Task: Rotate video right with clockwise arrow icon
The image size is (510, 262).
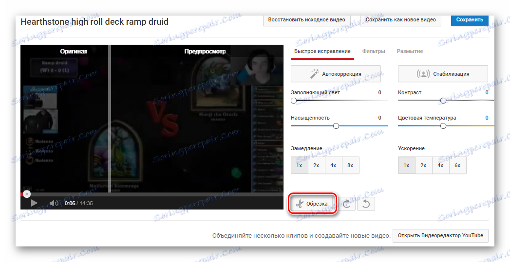Action: tap(347, 204)
